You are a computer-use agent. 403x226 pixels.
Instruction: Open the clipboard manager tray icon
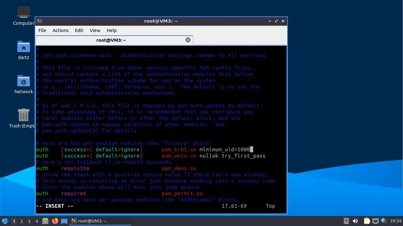coord(367,221)
